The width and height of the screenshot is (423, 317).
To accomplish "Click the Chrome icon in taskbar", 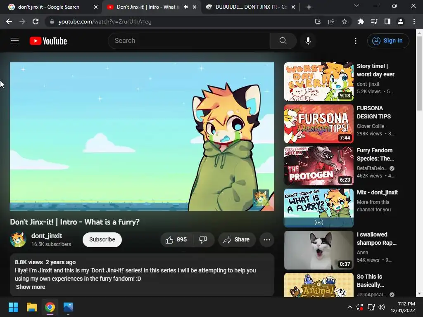I will [x=50, y=307].
